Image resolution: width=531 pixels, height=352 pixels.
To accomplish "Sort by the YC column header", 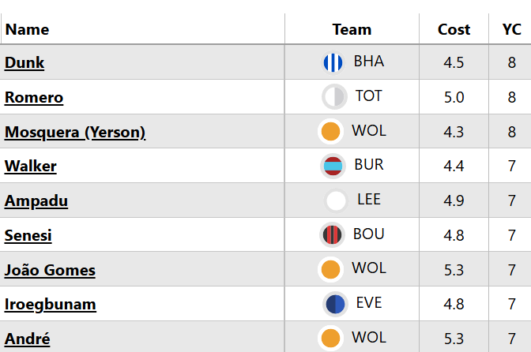I will 511,29.
